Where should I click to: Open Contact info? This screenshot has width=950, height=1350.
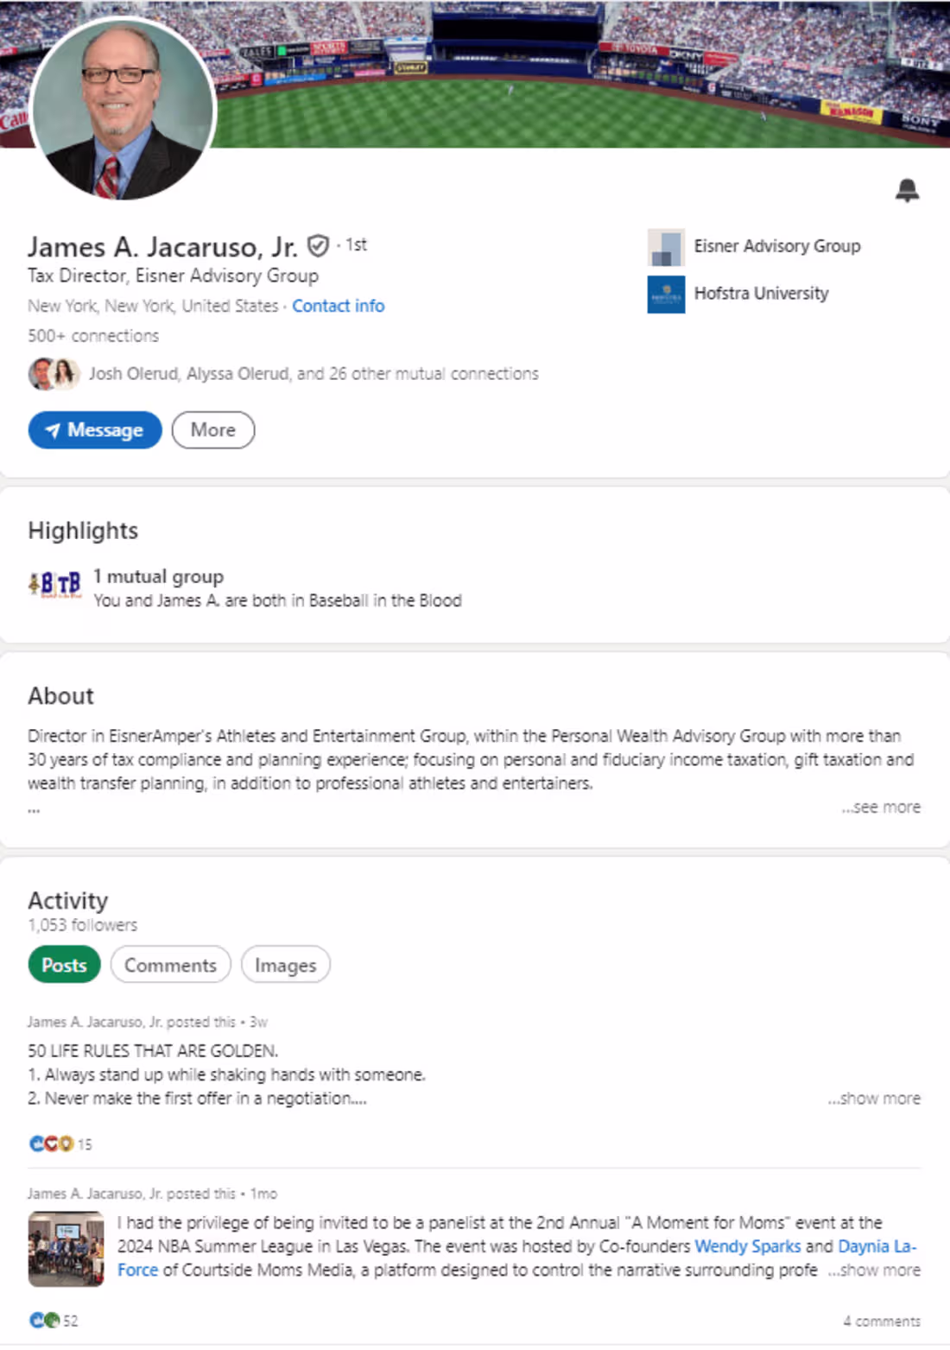(338, 306)
